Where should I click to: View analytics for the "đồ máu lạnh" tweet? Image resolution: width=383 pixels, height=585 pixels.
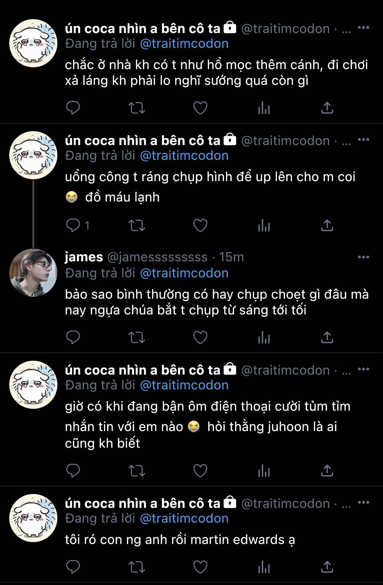point(264,226)
